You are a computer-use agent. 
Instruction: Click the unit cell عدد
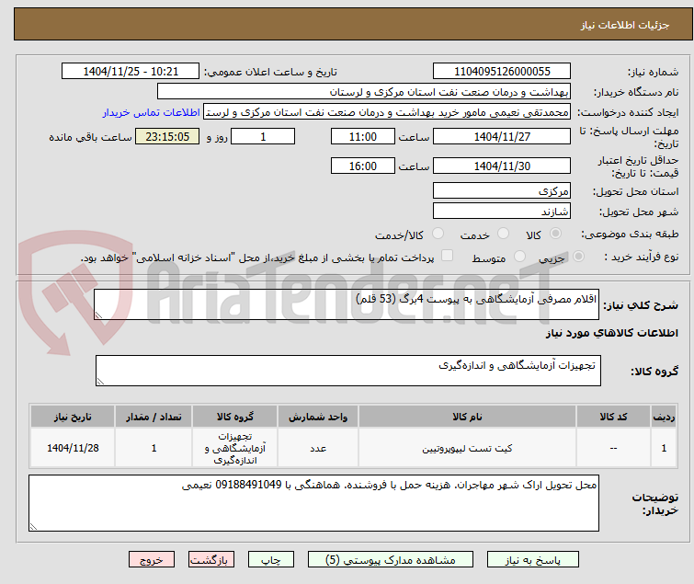tap(318, 449)
